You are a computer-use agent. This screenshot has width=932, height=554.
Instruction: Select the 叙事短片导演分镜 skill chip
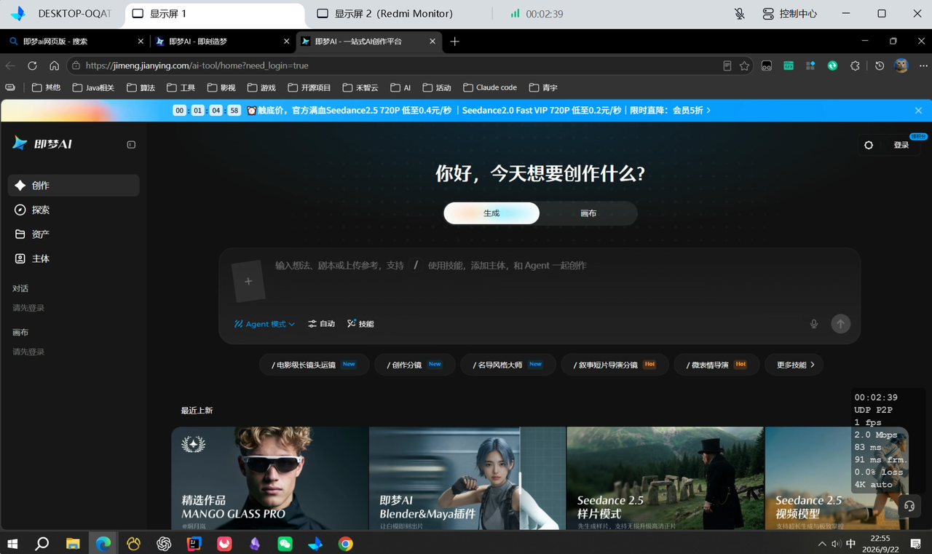click(615, 365)
